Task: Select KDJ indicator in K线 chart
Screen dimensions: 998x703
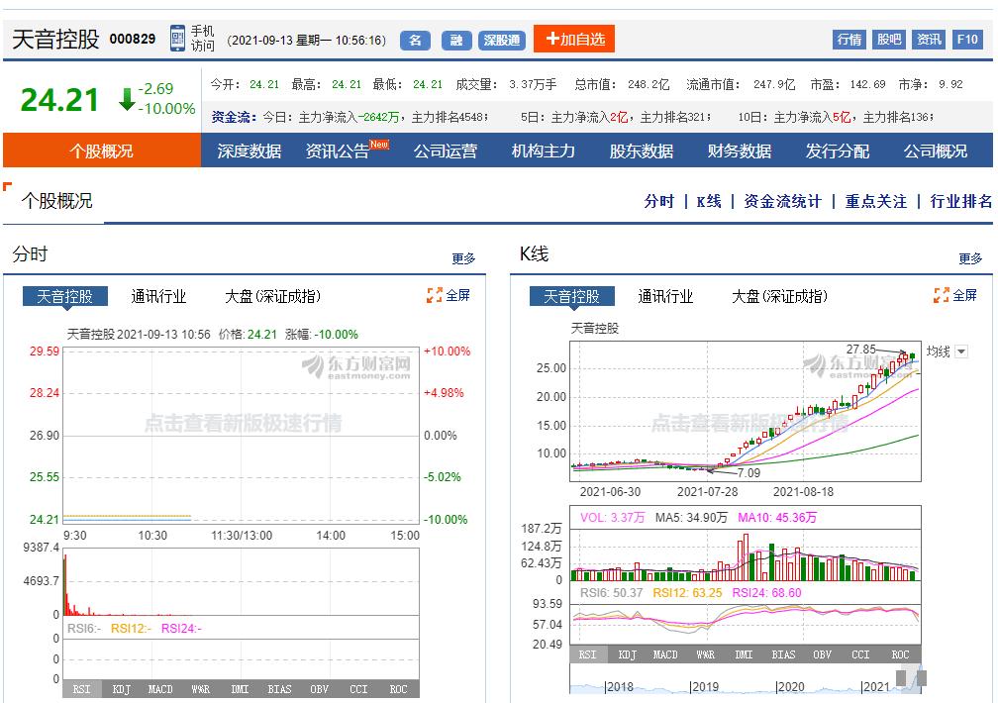Action: [x=627, y=654]
